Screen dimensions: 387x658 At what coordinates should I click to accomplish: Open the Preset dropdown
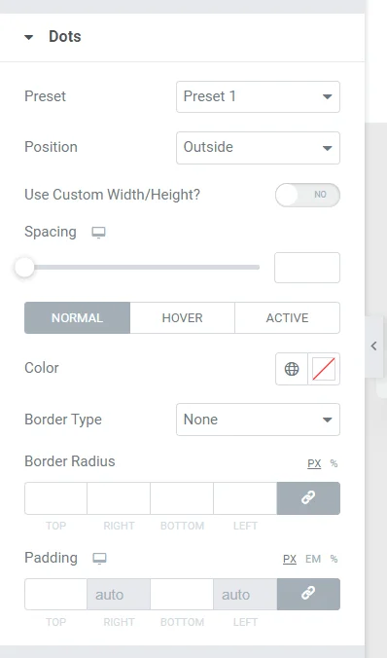(258, 97)
